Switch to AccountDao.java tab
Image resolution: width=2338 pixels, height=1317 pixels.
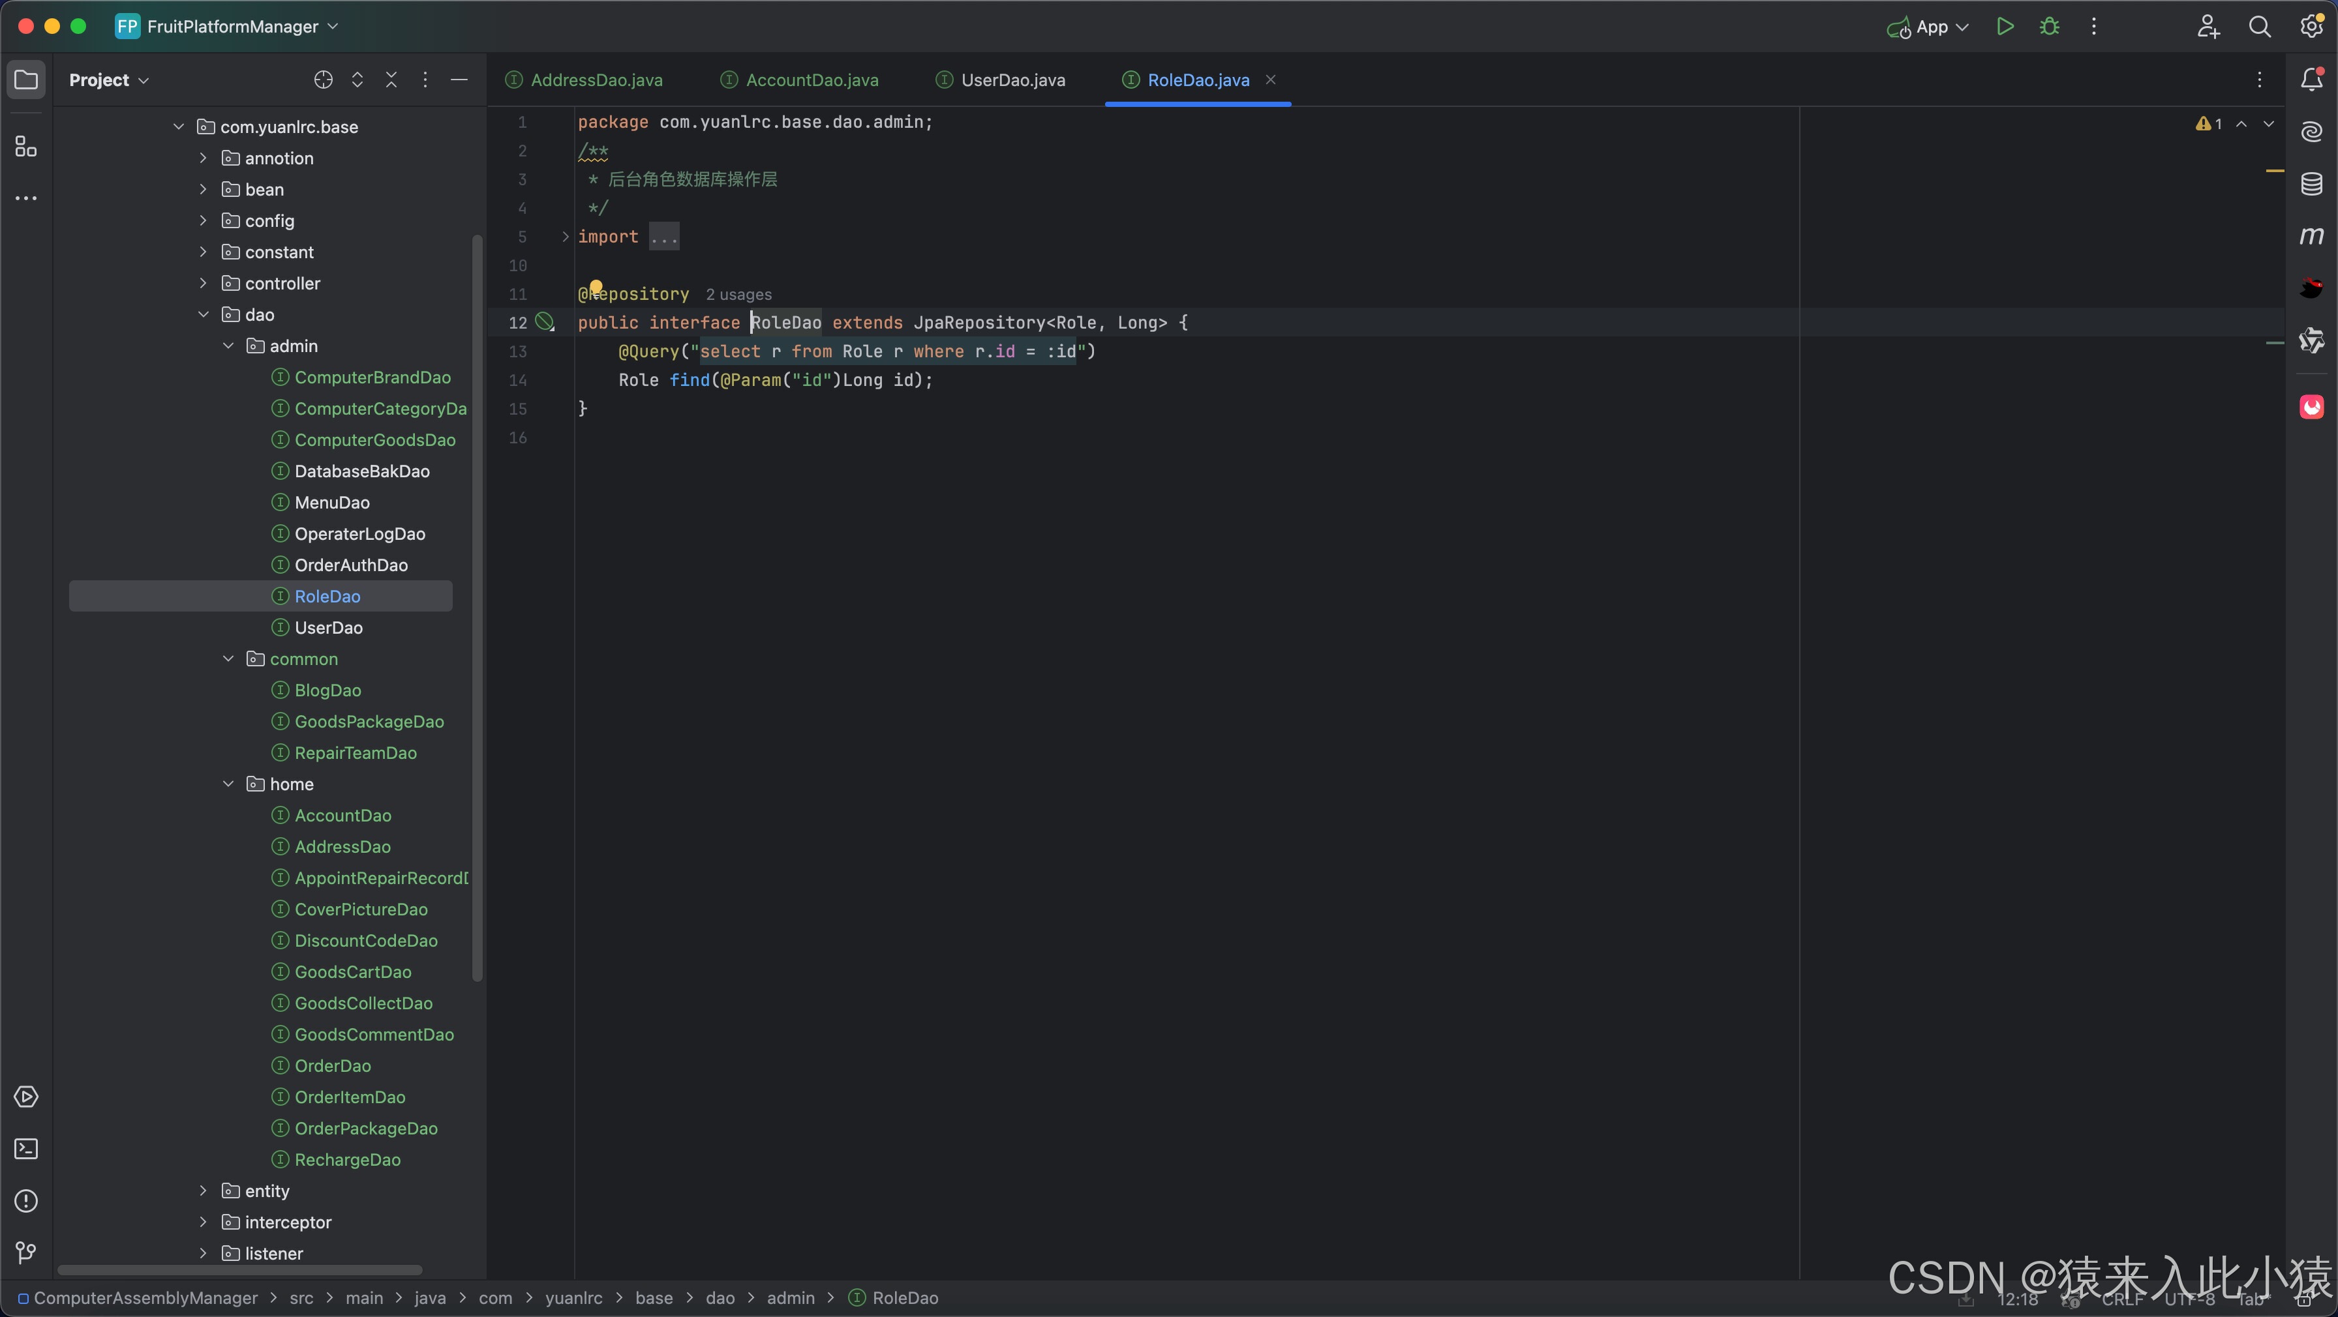(x=800, y=80)
